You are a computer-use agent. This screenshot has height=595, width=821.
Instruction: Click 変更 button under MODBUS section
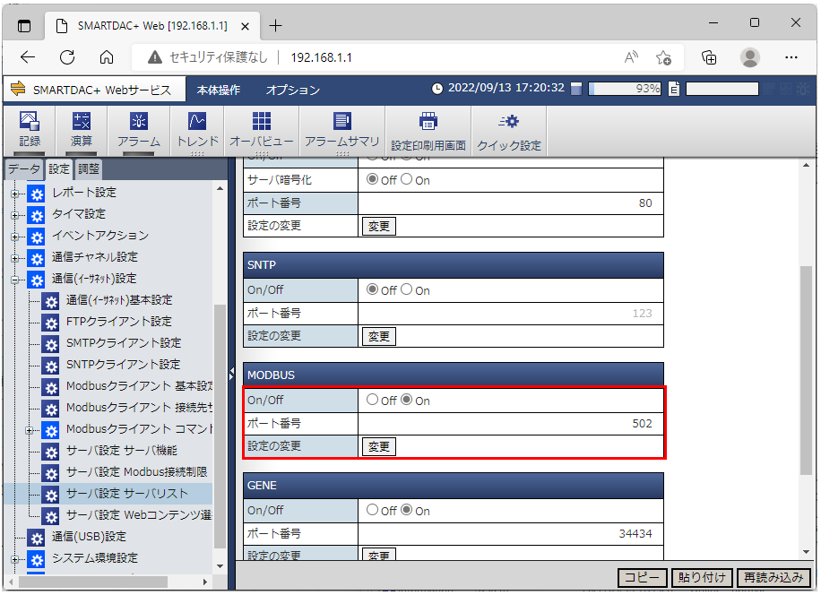tap(379, 446)
